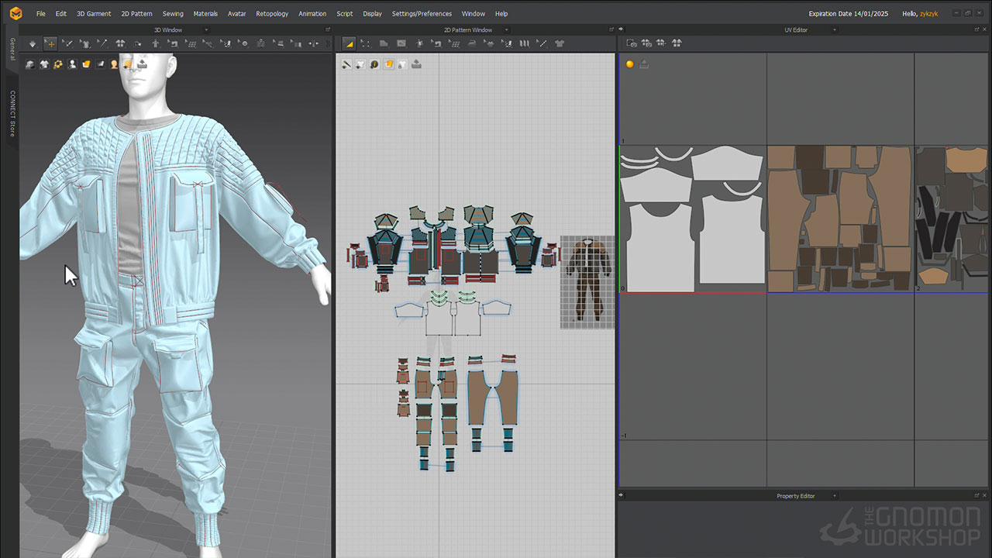Click the UV snapshot camera icon
Image resolution: width=992 pixels, height=558 pixels.
point(631,43)
